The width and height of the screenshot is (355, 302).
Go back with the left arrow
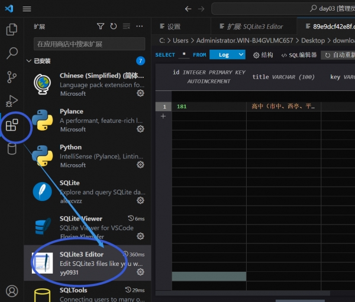188,9
